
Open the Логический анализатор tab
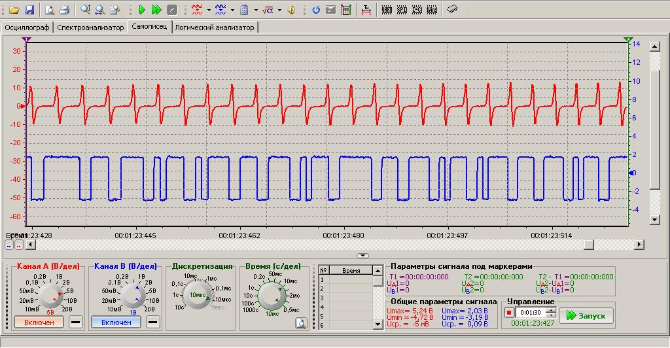tap(216, 27)
